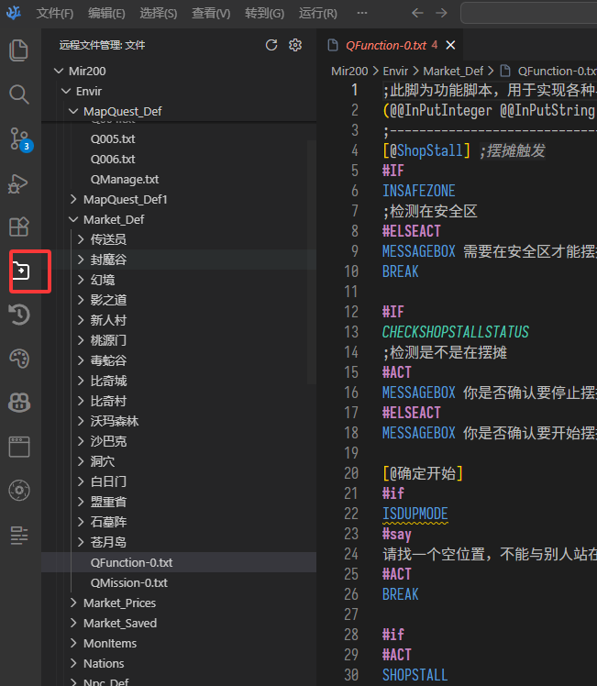Go back using the navigation left arrow
The image size is (597, 686).
pyautogui.click(x=418, y=14)
